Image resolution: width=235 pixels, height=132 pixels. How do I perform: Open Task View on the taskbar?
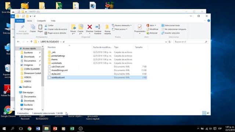pos(21,129)
